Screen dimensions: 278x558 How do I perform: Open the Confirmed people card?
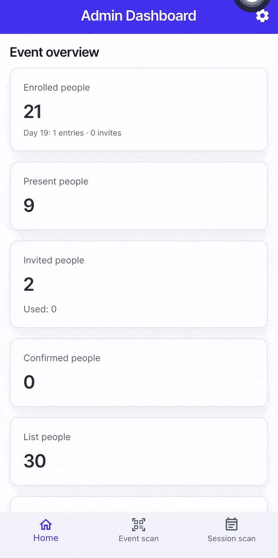click(x=139, y=372)
